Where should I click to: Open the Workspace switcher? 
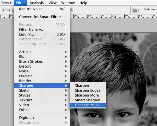[x=150, y=9]
